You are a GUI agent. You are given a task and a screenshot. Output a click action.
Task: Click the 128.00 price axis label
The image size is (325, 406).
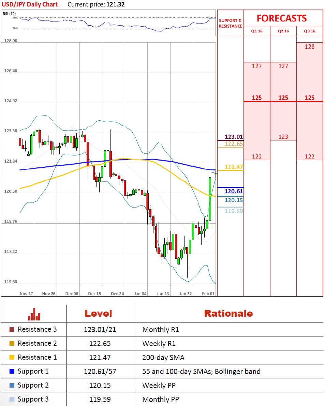(11, 41)
